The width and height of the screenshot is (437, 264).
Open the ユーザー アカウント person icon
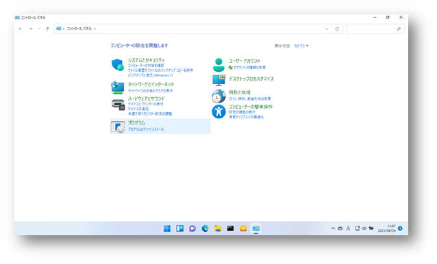click(x=218, y=65)
